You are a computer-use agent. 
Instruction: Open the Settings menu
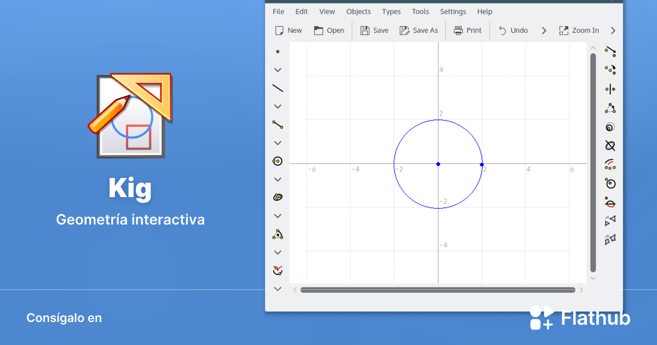(x=453, y=12)
